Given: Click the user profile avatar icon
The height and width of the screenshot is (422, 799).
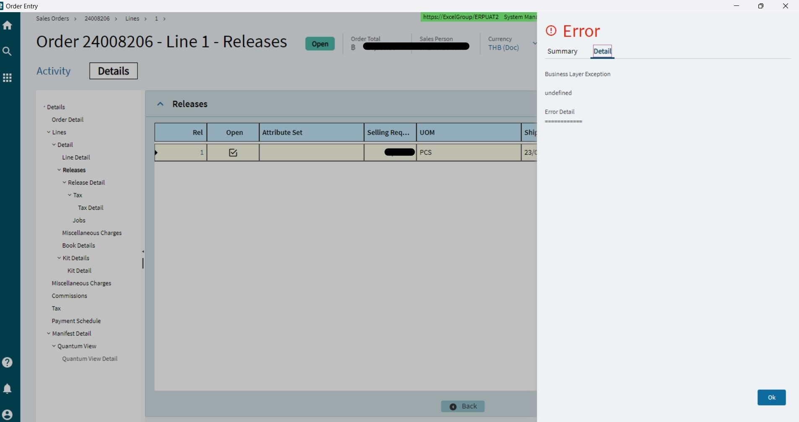Looking at the screenshot, I should click(x=8, y=414).
